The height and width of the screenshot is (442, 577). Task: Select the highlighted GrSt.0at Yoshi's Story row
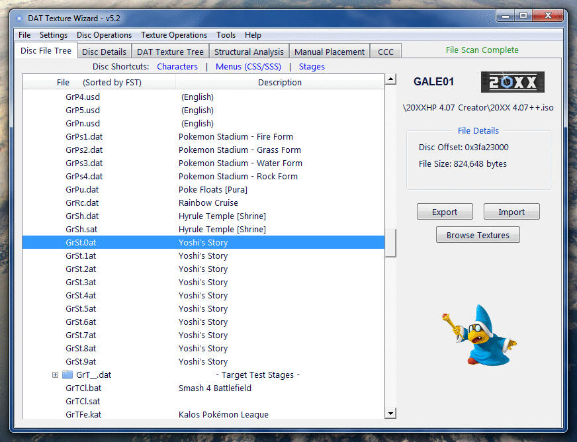pyautogui.click(x=204, y=243)
